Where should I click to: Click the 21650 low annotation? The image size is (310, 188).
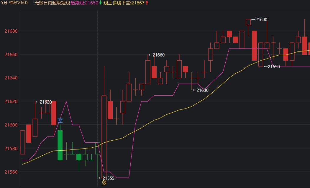click(x=272, y=67)
